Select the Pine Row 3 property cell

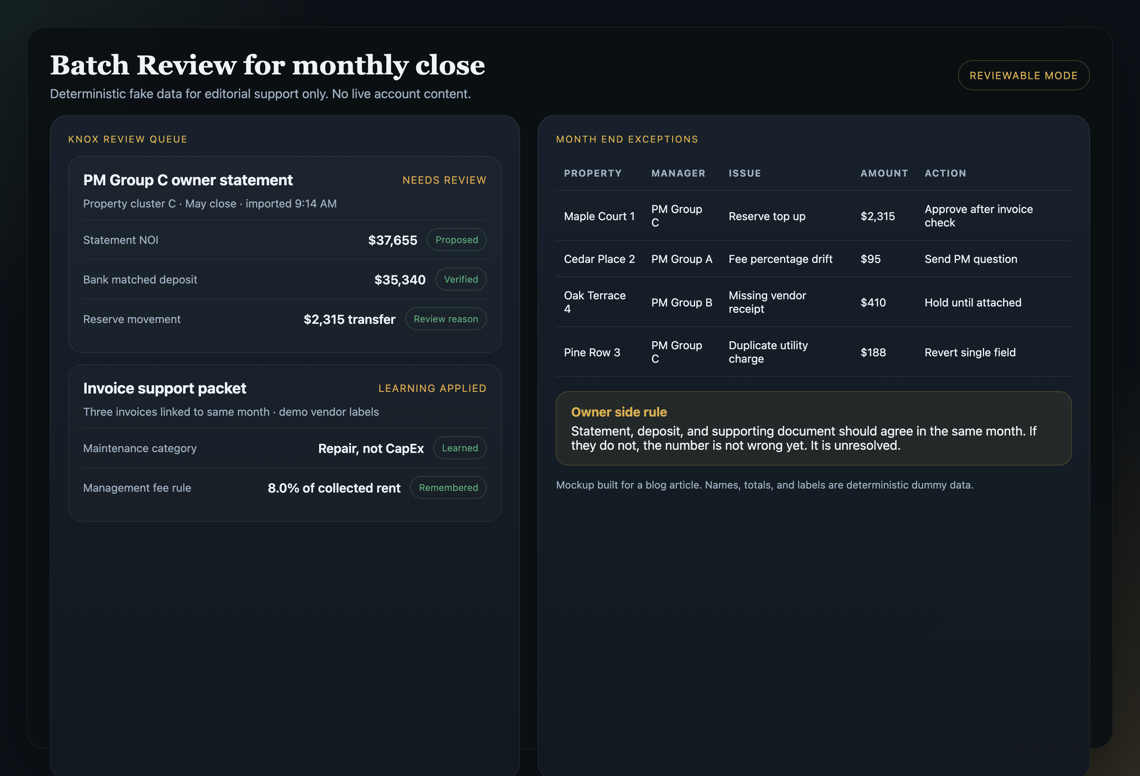point(592,352)
